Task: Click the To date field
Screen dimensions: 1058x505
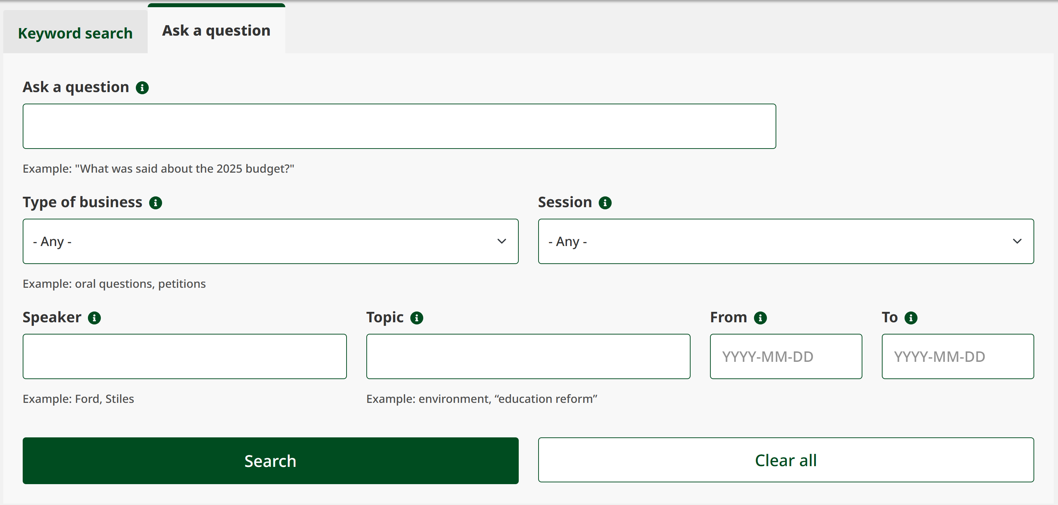Action: pos(957,356)
